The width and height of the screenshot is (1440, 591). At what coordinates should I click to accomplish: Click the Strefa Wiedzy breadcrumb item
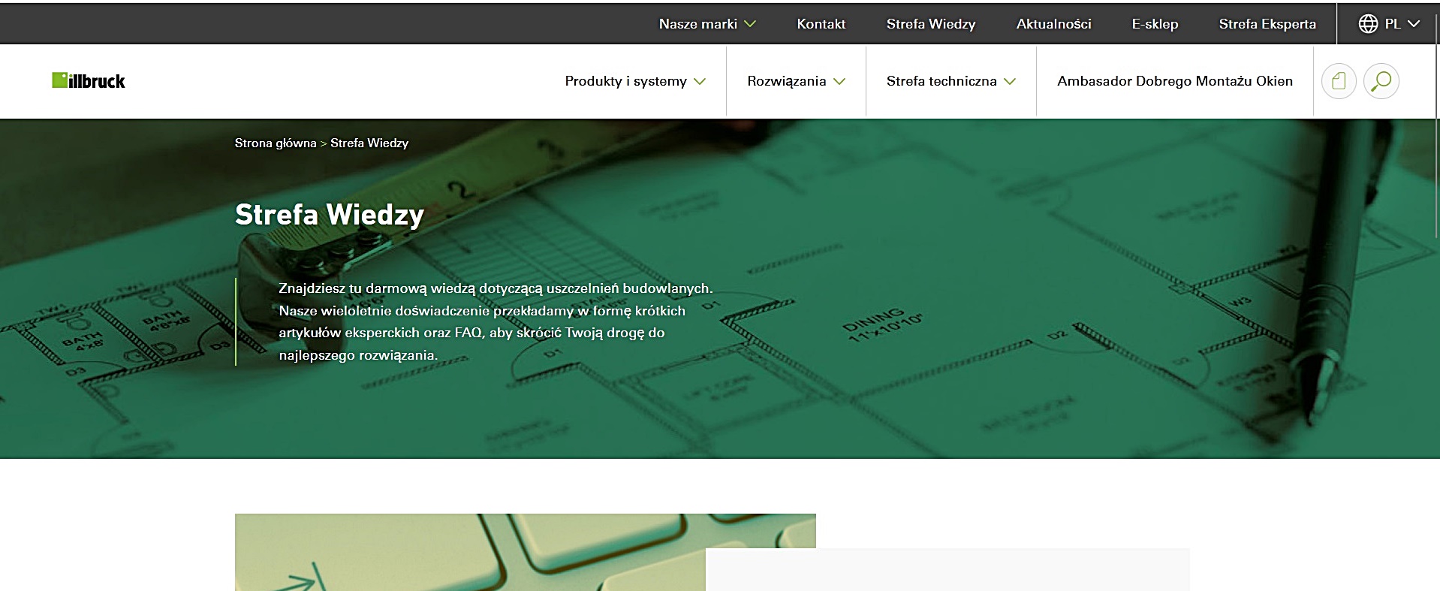point(369,143)
